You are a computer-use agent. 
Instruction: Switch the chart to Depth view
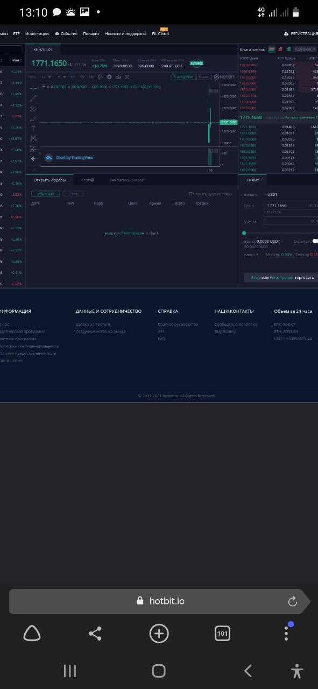203,77
